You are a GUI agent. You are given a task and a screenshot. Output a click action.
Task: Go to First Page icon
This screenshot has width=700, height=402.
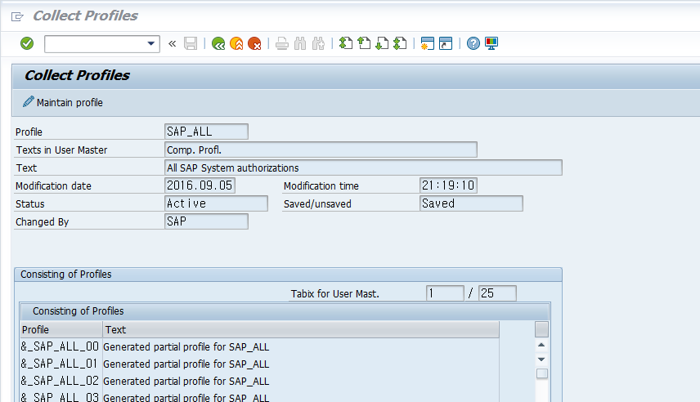coord(346,43)
